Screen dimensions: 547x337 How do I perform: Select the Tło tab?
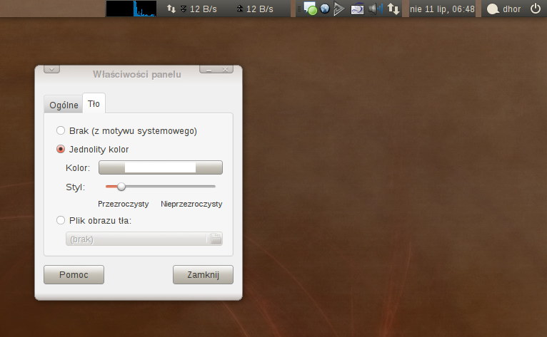[x=94, y=104]
